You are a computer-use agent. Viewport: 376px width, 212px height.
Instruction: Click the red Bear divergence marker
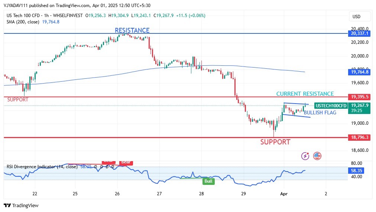pyautogui.click(x=125, y=163)
